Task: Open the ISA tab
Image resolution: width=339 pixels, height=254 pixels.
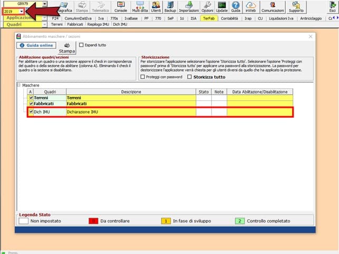Action: [193, 18]
